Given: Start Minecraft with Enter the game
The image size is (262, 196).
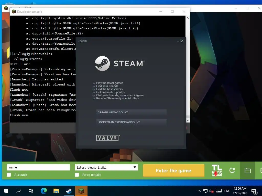Looking at the screenshot, I should click(x=174, y=170).
